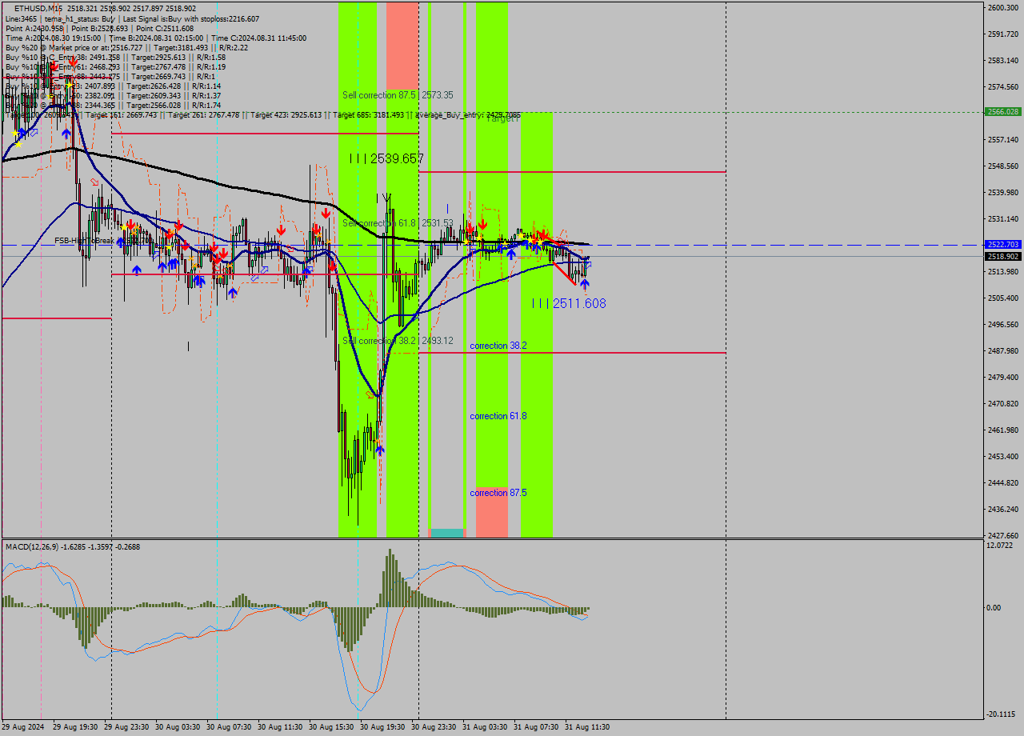Click the teal rectangle at chart bottom
1024x736 pixels.
(446, 533)
